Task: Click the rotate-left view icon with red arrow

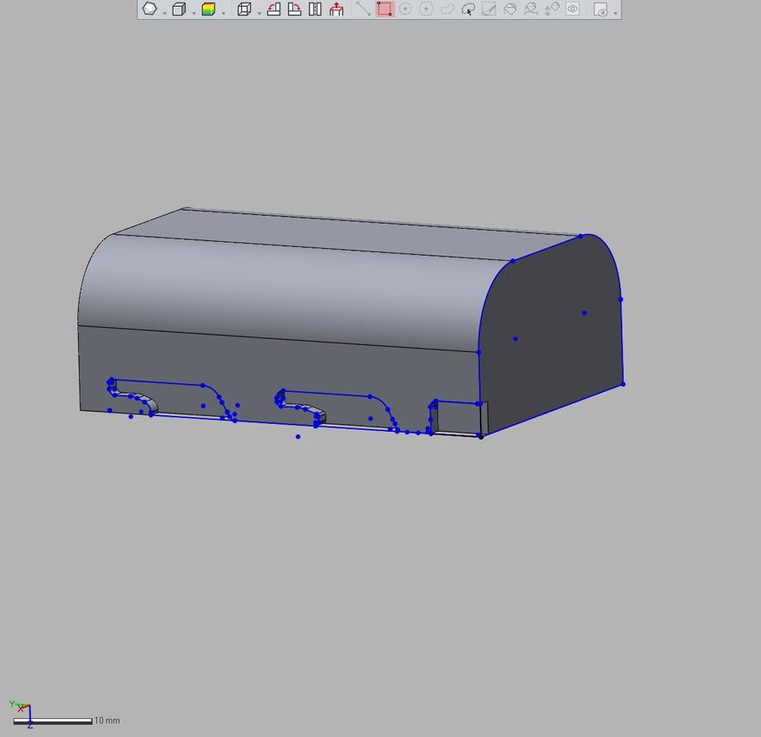Action: (x=273, y=10)
